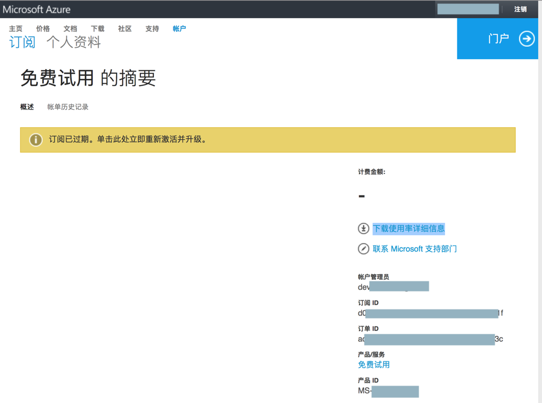Click the redacted account name in header
Viewport: 542px width, 403px height.
pyautogui.click(x=468, y=10)
